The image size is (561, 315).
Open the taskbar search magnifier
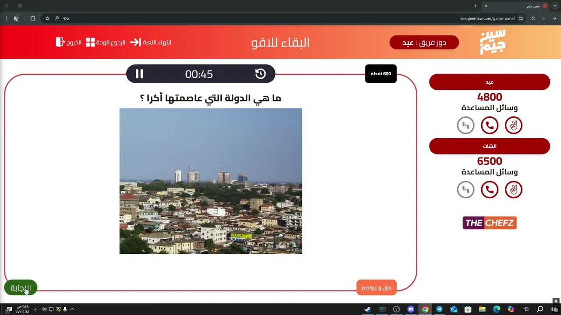tap(540, 309)
